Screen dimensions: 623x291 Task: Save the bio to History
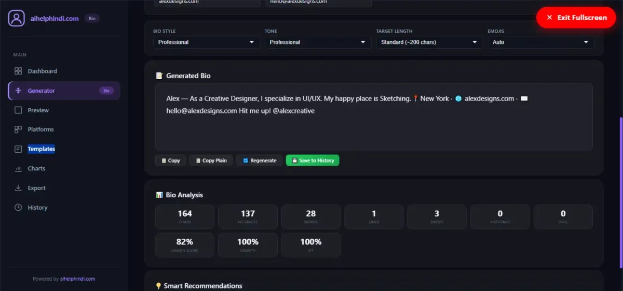click(313, 161)
